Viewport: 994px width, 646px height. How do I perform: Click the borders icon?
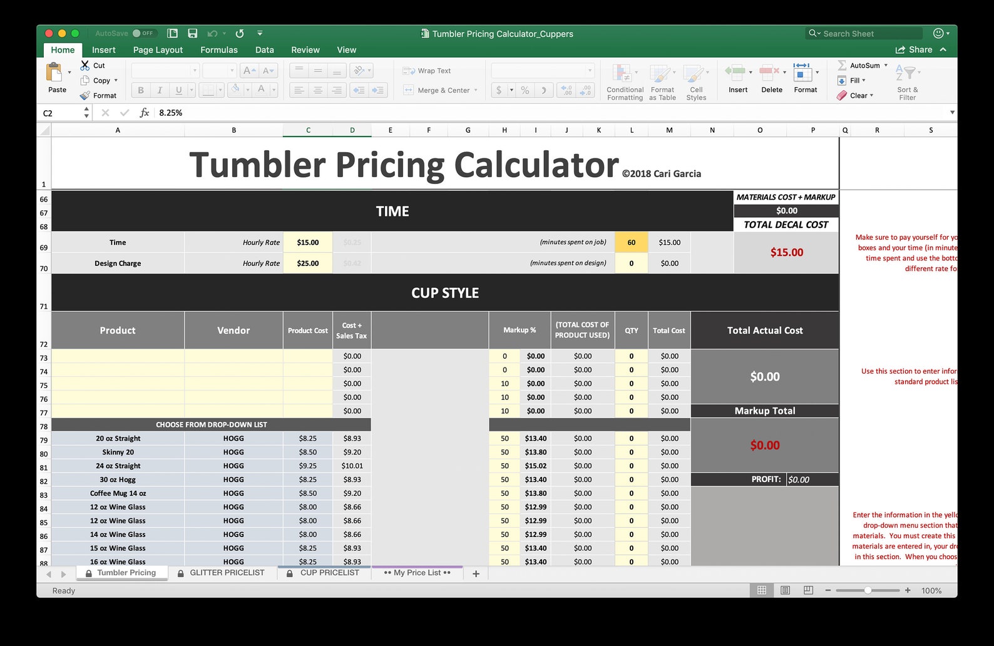click(x=208, y=90)
